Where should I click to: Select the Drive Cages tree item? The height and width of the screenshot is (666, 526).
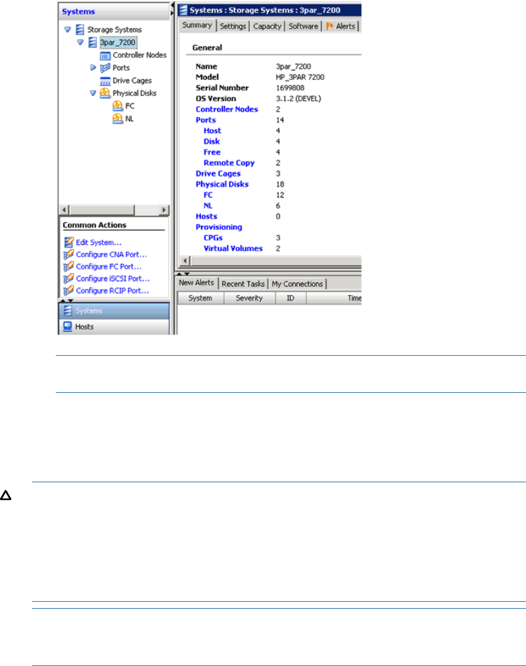click(132, 81)
